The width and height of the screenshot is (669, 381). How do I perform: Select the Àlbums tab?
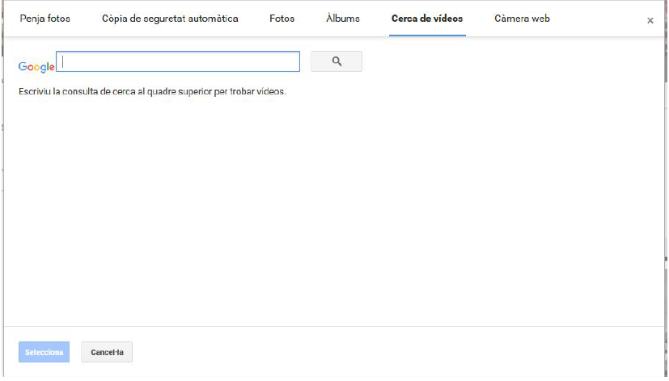[343, 19]
